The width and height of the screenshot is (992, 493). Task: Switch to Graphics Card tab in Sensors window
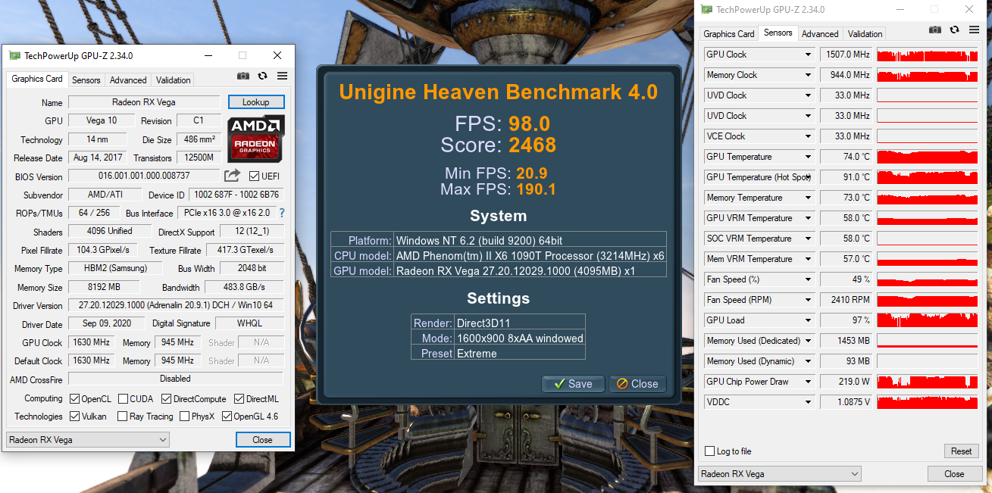tap(729, 33)
